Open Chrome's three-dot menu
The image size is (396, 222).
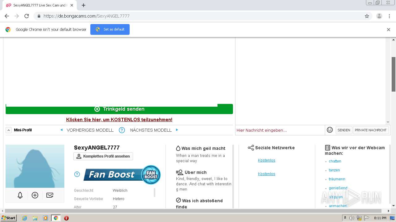(389, 16)
